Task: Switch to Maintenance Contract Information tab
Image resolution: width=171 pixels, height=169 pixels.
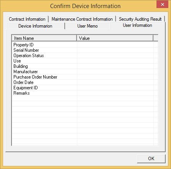Action: 82,19
